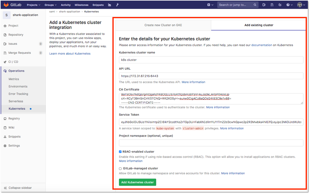Open More information link for GitLab-managed cluster
310x194 pixels.
pyautogui.click(x=233, y=174)
